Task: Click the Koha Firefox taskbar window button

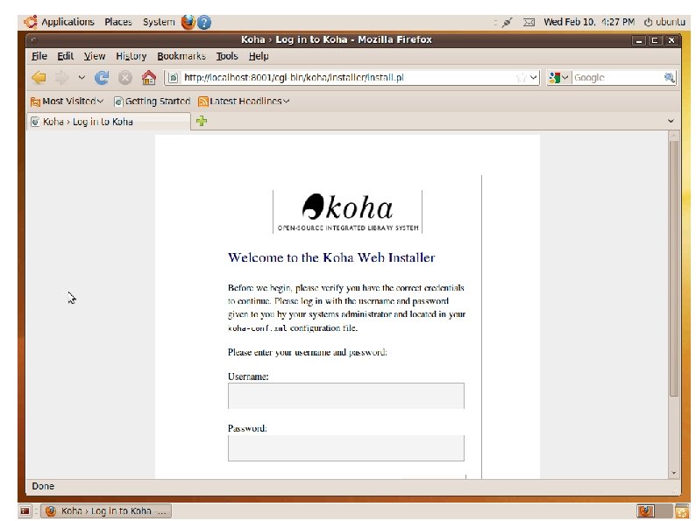Action: 106,511
